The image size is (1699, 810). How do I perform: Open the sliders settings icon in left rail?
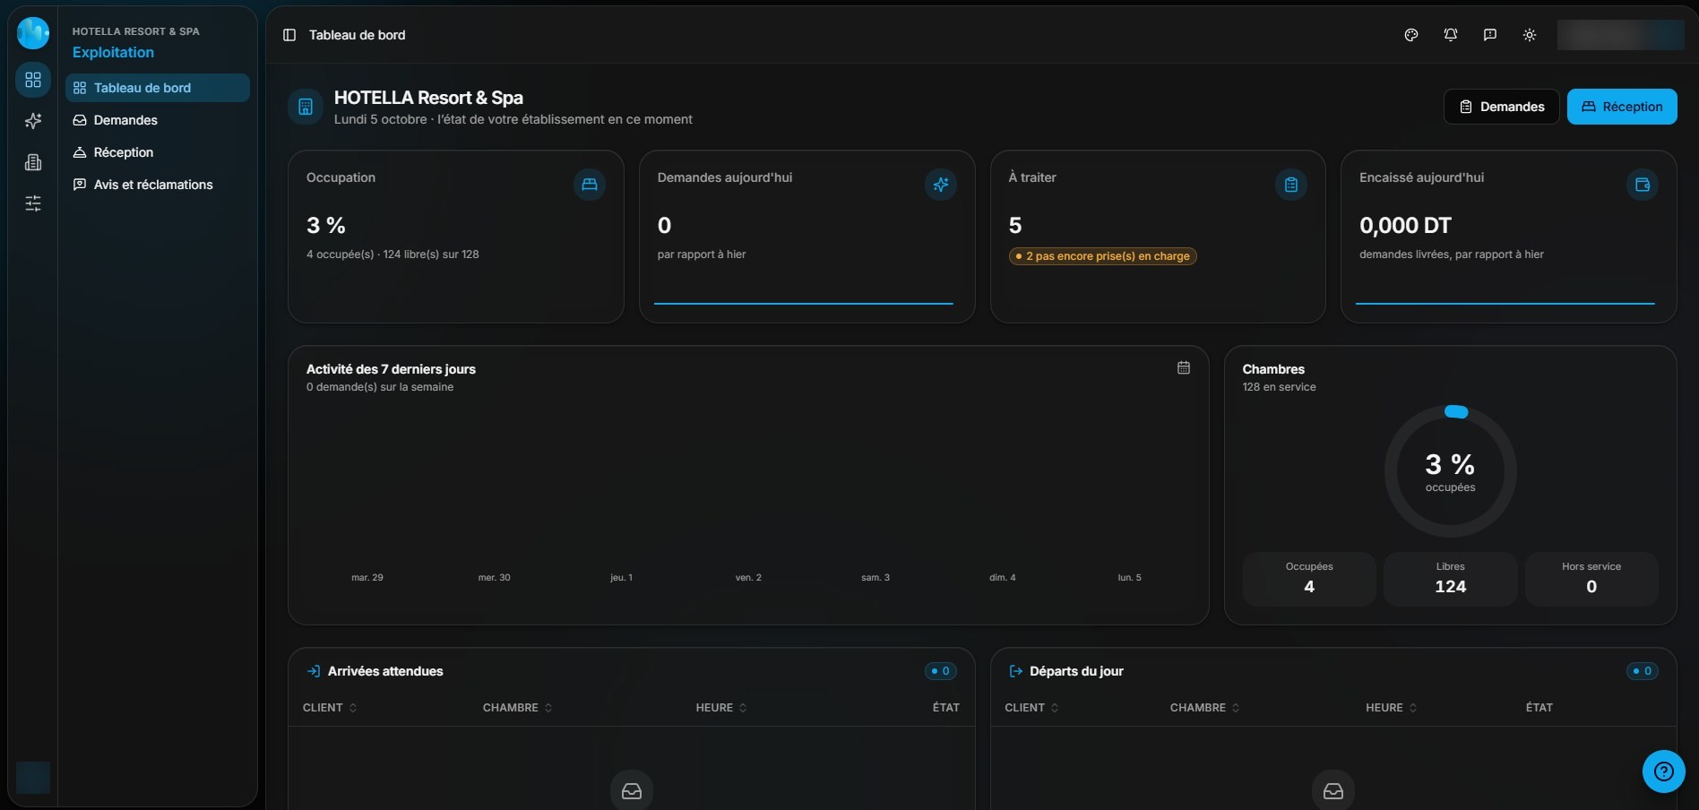coord(33,203)
